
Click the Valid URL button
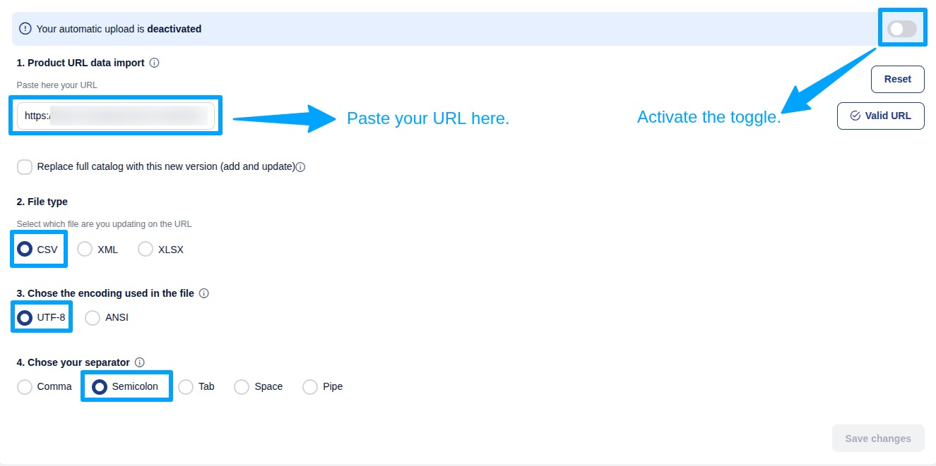(x=880, y=116)
